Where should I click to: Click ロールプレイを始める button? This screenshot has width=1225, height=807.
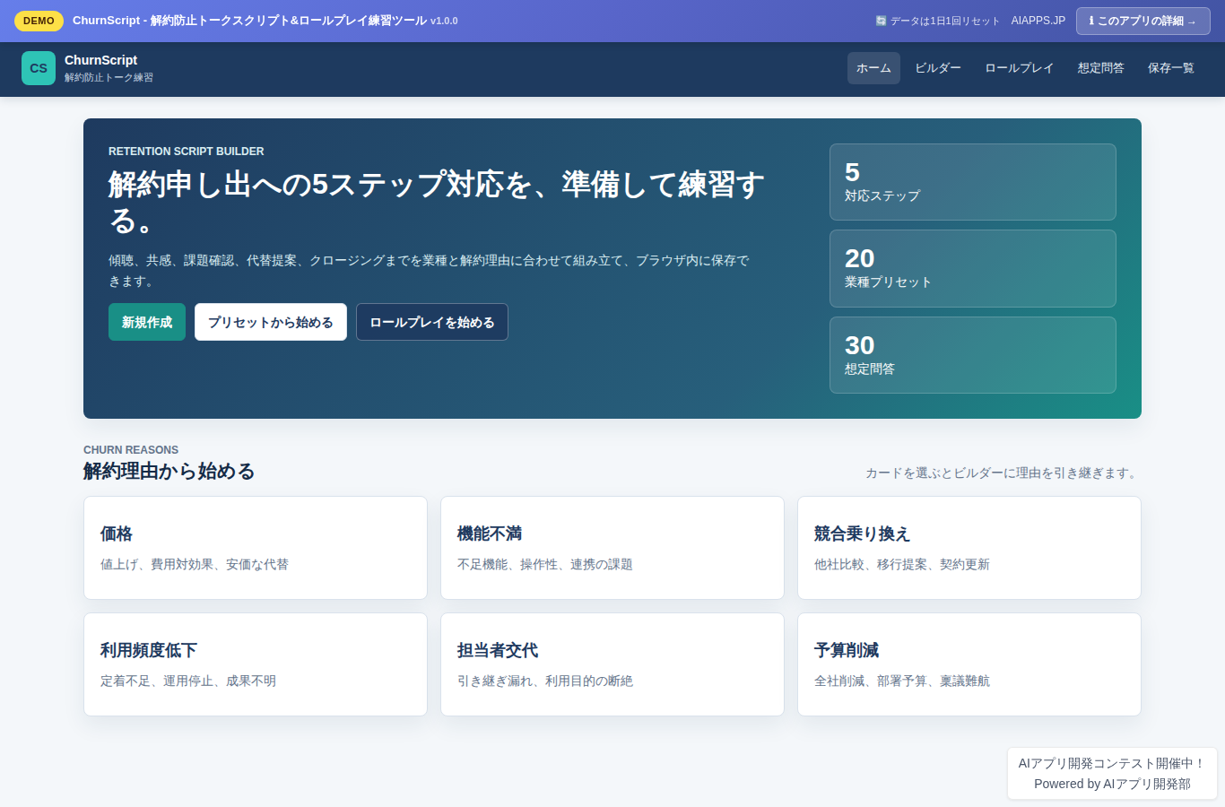[432, 322]
